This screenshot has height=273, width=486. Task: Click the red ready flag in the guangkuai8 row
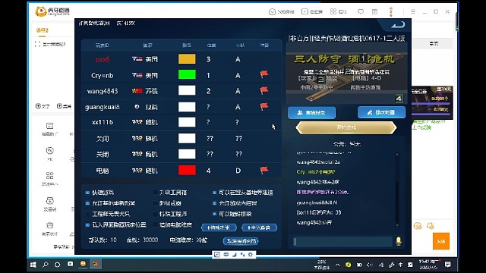coord(264,106)
